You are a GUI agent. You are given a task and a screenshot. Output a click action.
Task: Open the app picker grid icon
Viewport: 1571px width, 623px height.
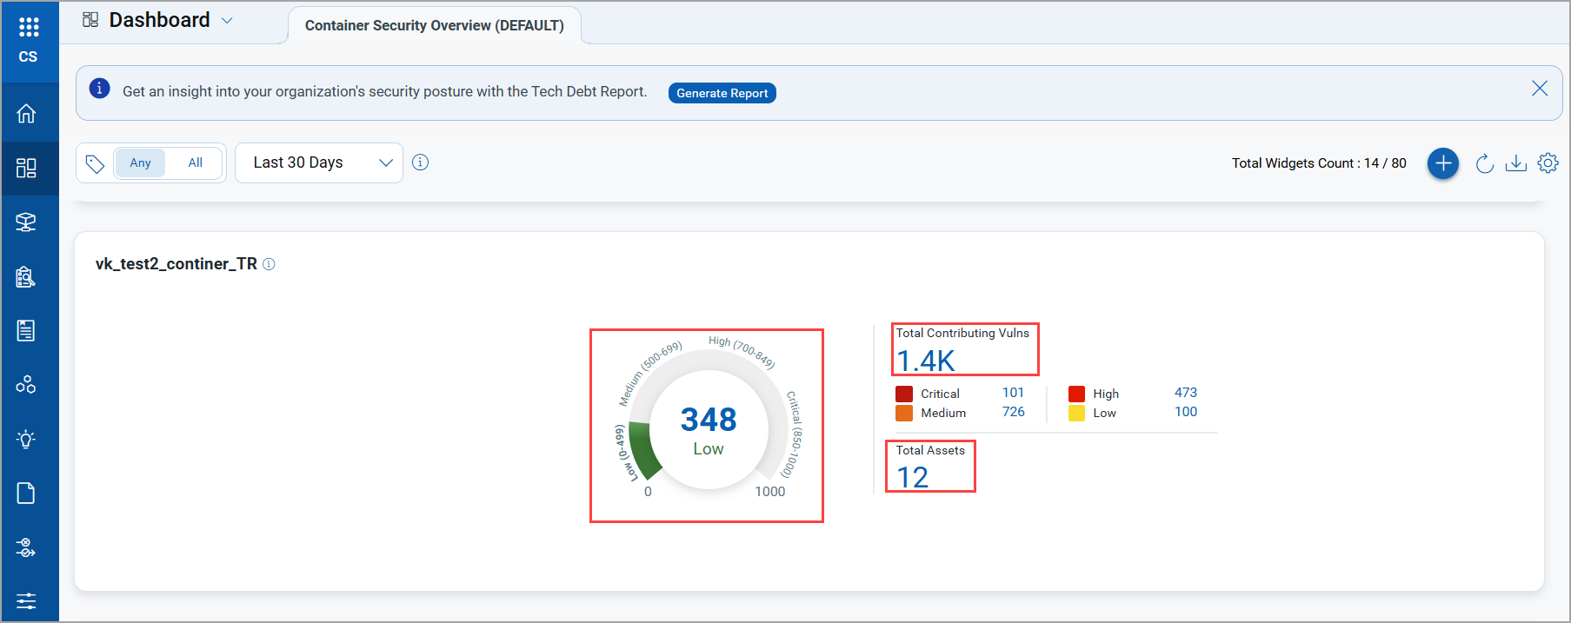click(29, 27)
